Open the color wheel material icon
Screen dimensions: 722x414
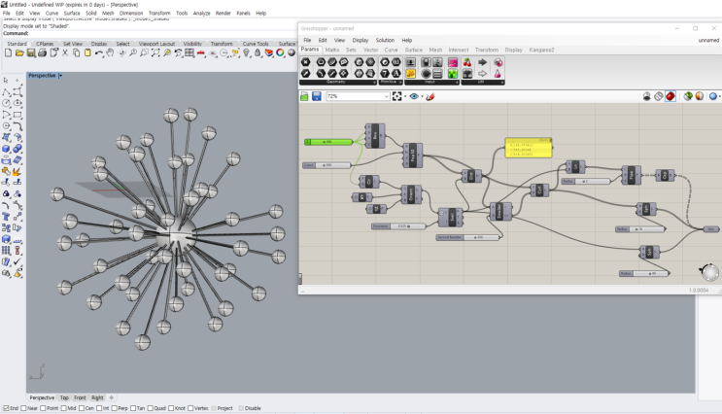(280, 52)
